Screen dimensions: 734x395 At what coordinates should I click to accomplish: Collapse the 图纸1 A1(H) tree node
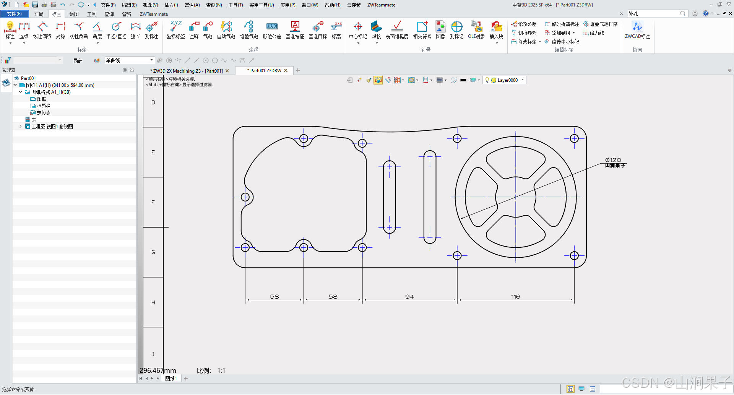pos(15,85)
